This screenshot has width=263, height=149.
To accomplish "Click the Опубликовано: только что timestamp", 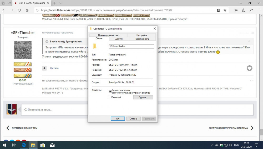I will coord(58,33).
